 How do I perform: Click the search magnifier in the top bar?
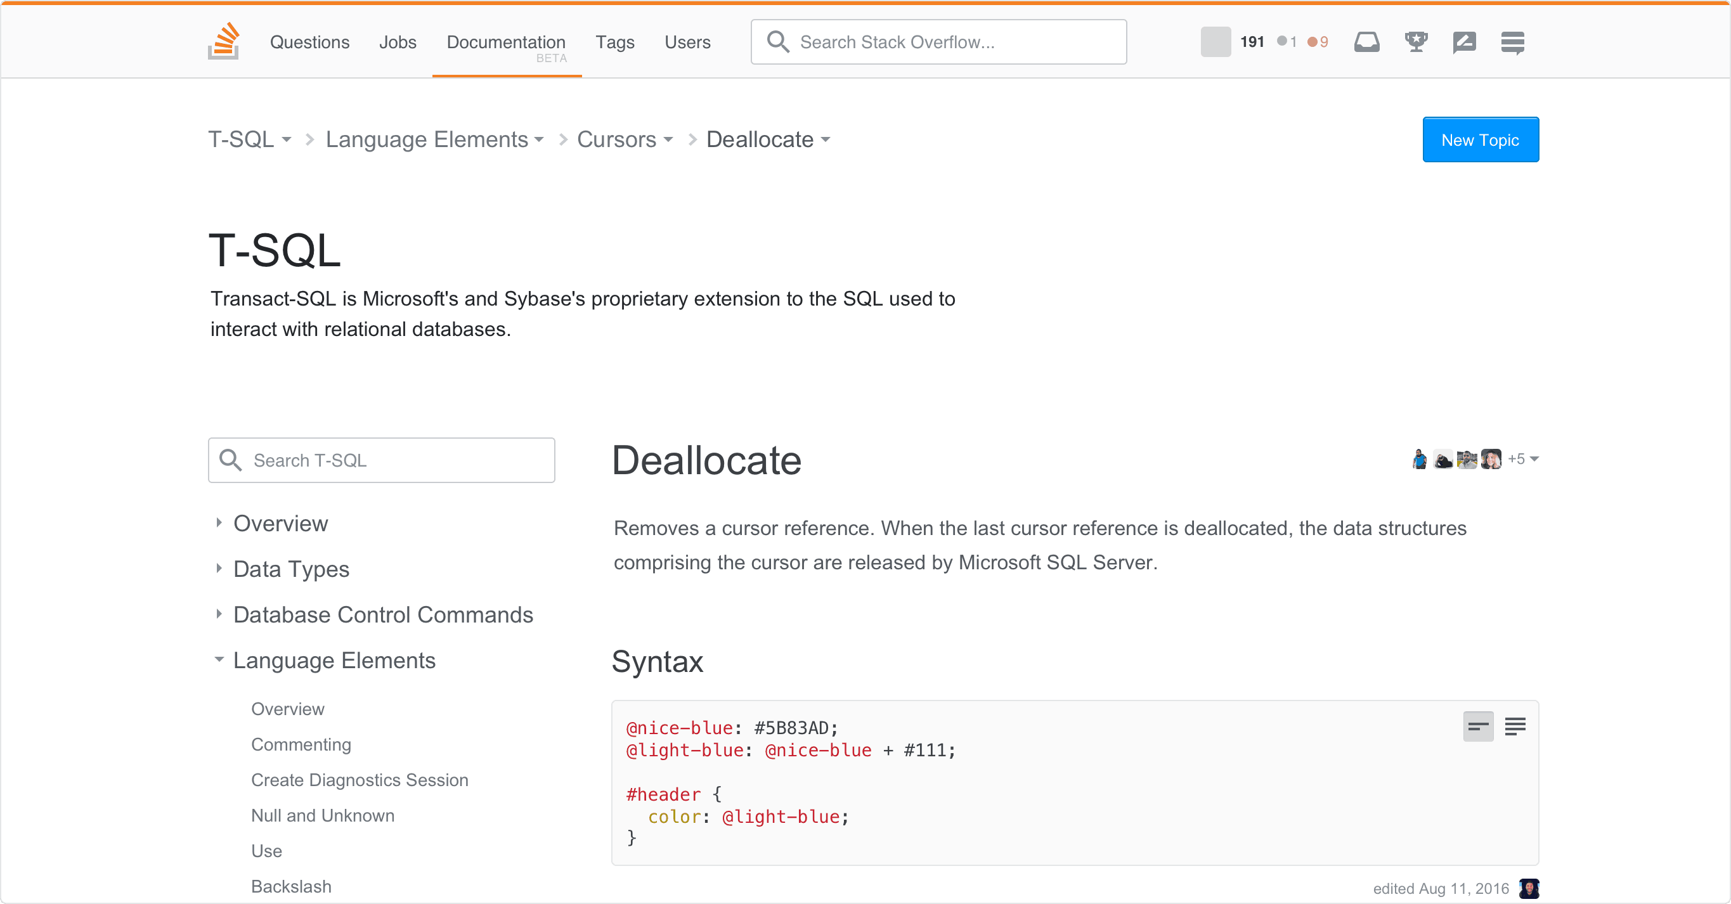779,42
